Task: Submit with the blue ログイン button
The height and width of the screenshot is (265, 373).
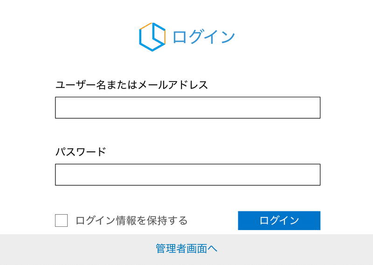Action: pyautogui.click(x=279, y=221)
